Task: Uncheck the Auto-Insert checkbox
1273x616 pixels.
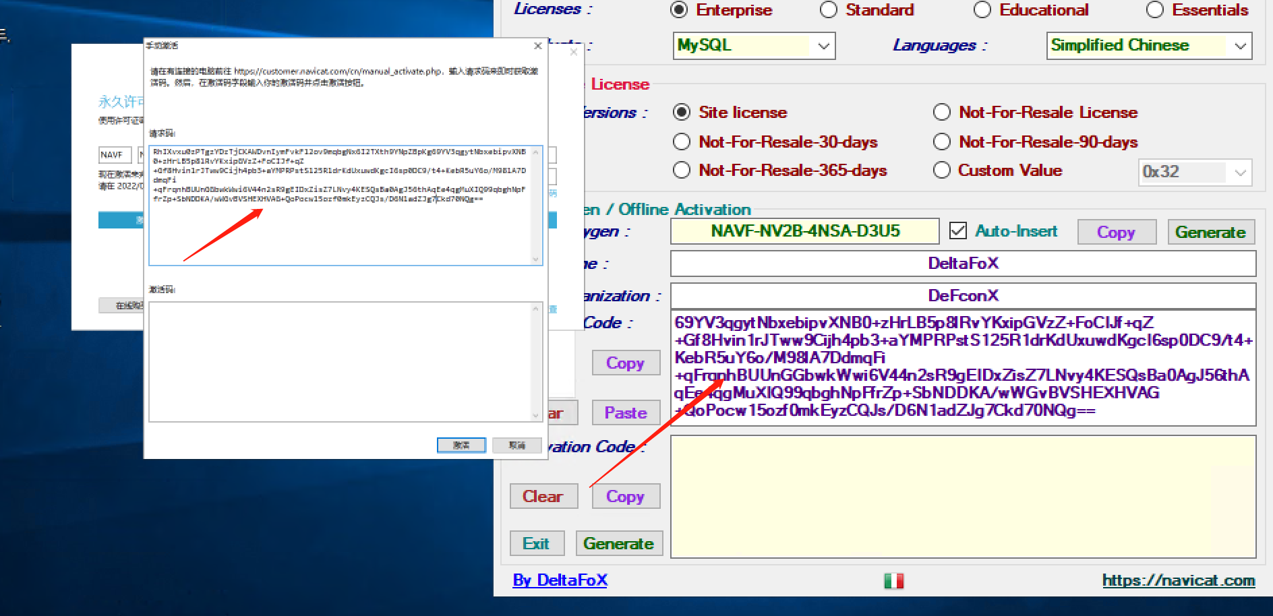Action: pos(958,231)
